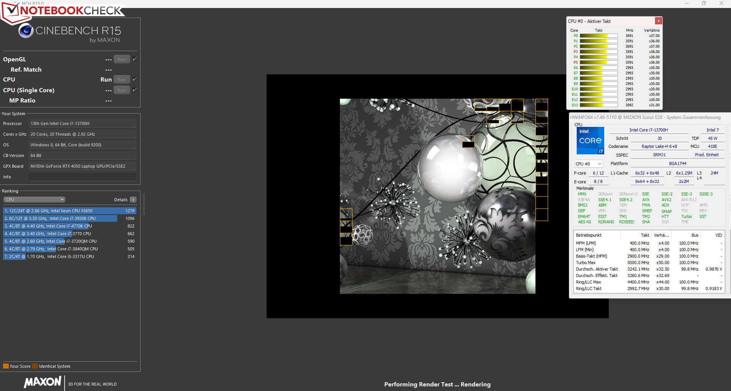Click the P-core count value 6 / 12
Image resolution: width=731 pixels, height=391 pixels.
(598, 173)
